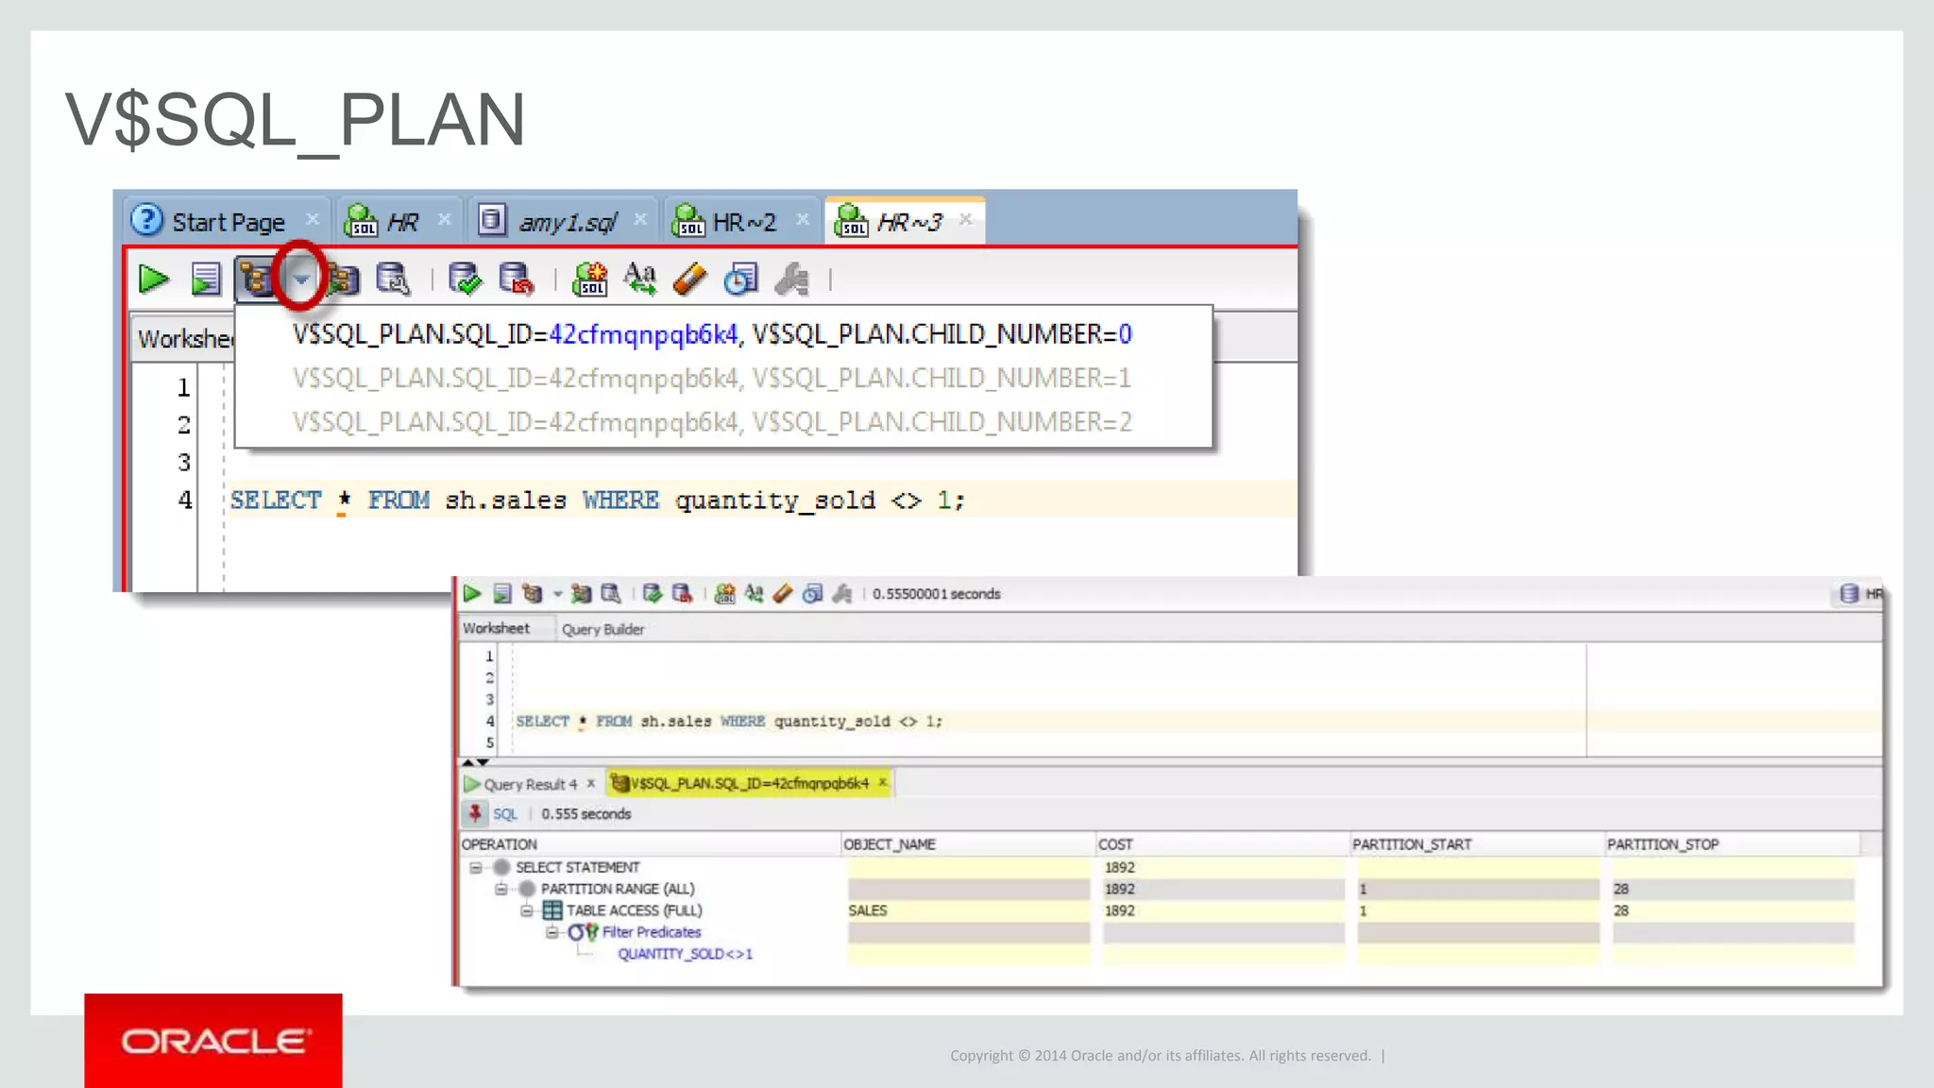This screenshot has width=1934, height=1088.
Task: Click the Run Script icon in the large toolbar
Action: [x=205, y=280]
